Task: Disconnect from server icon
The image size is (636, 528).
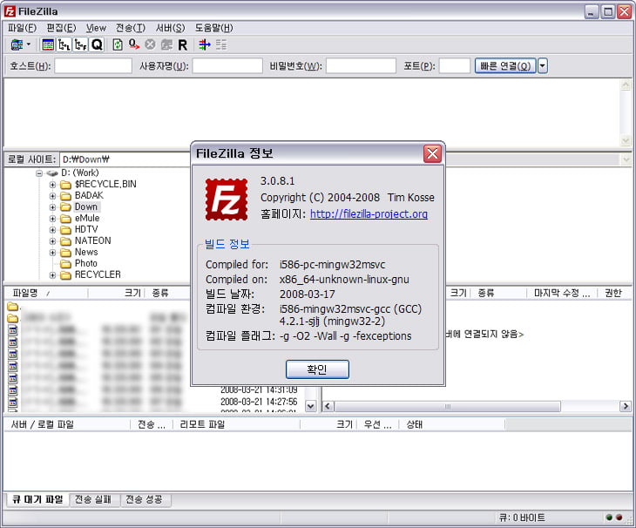Action: pyautogui.click(x=166, y=44)
